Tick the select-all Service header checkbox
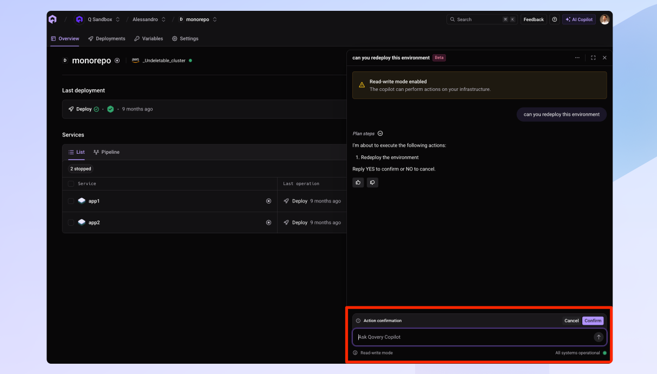This screenshot has width=657, height=374. click(71, 184)
